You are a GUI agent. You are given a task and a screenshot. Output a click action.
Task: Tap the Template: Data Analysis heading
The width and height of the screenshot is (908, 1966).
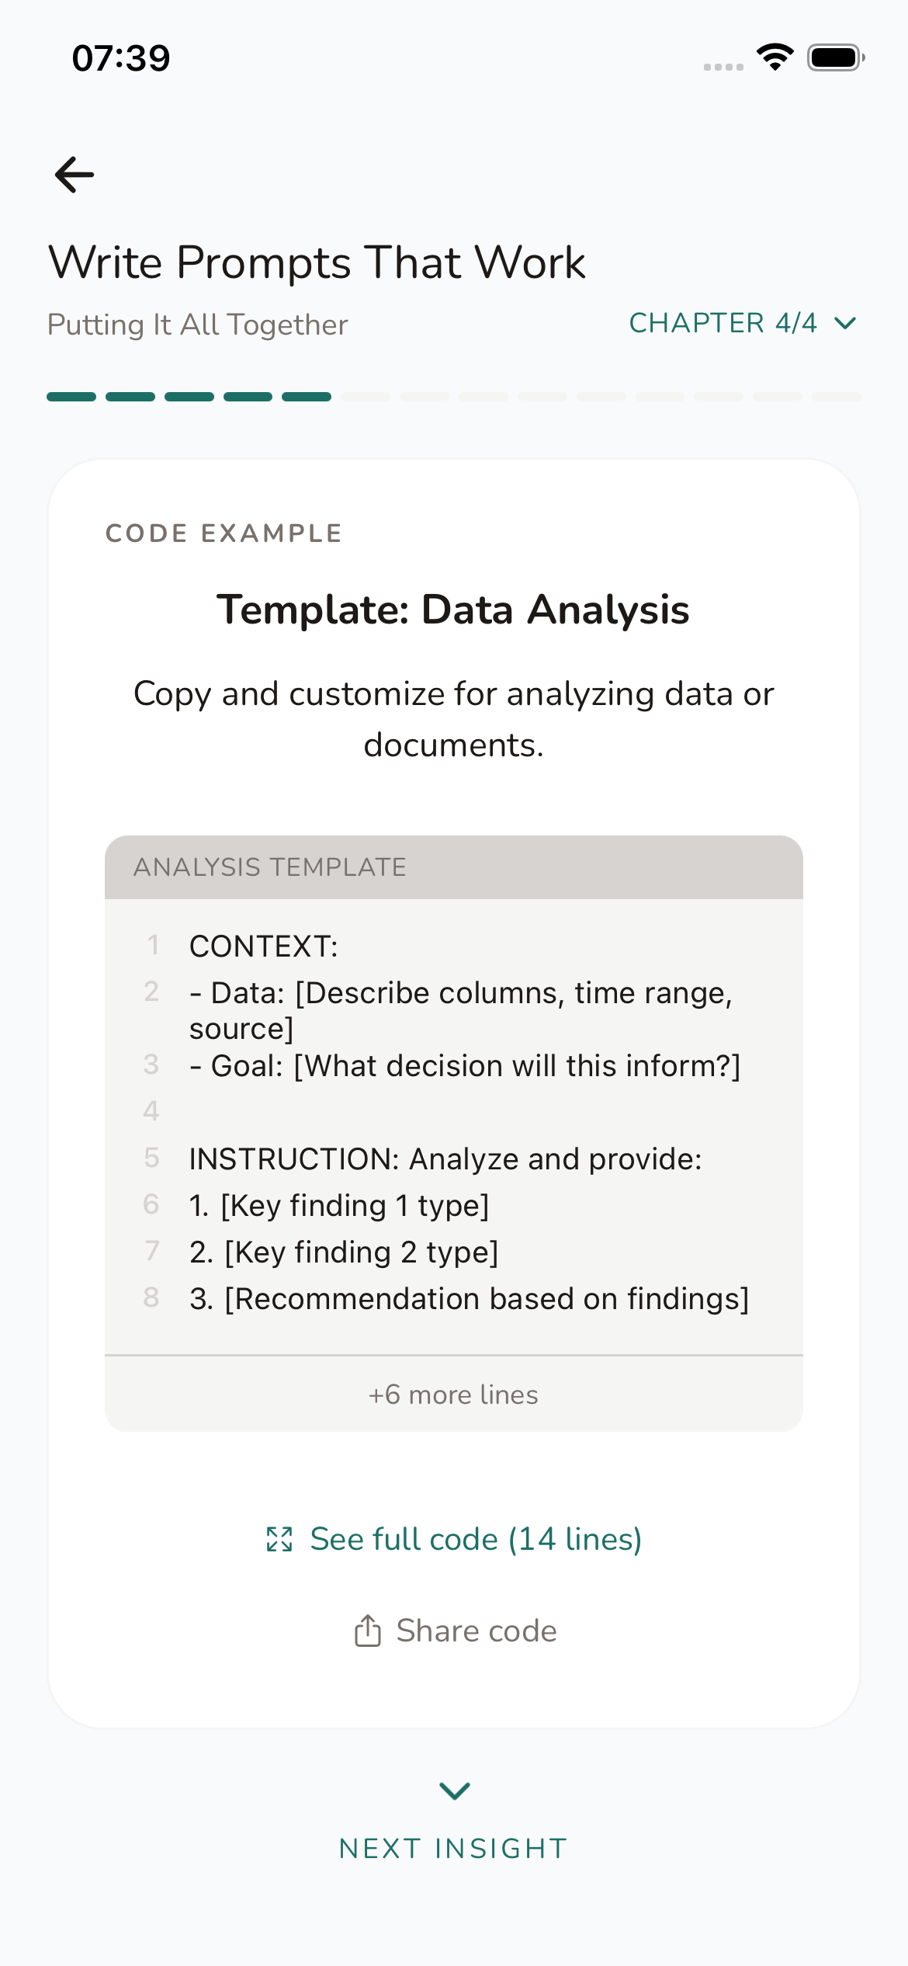(x=453, y=610)
